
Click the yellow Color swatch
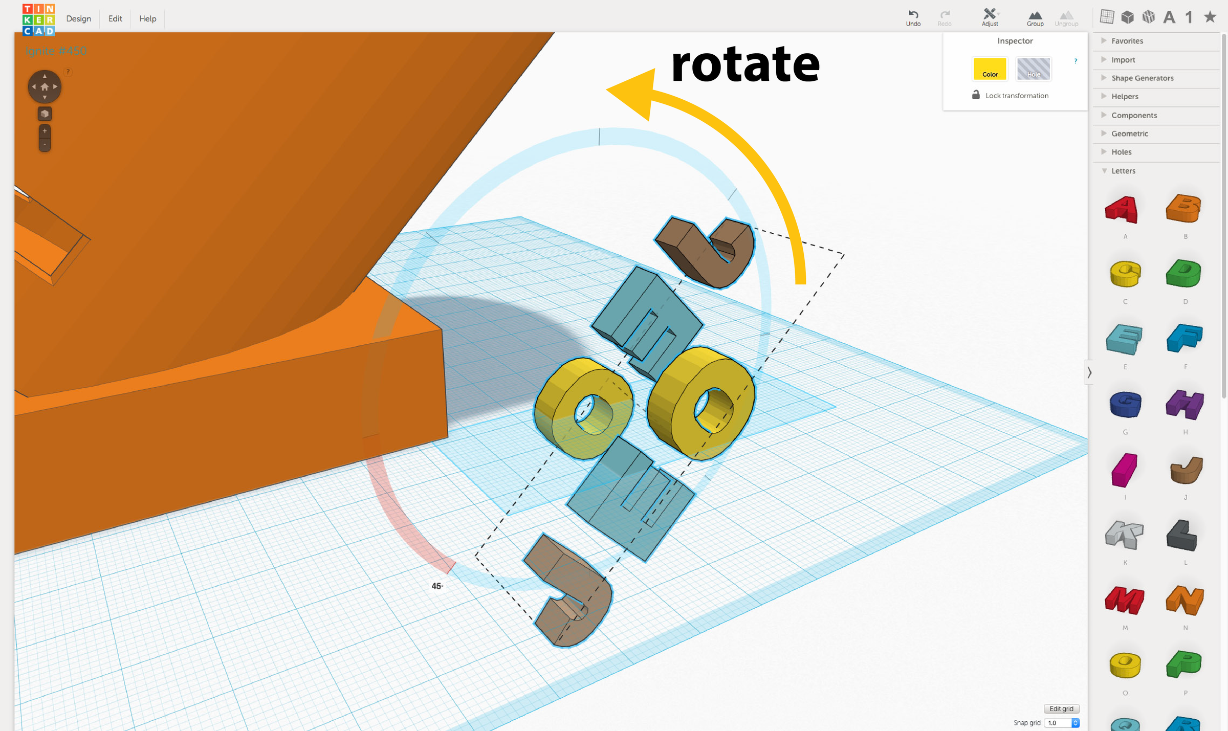pos(990,69)
